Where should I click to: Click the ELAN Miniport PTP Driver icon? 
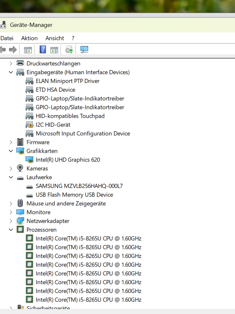[x=29, y=81]
